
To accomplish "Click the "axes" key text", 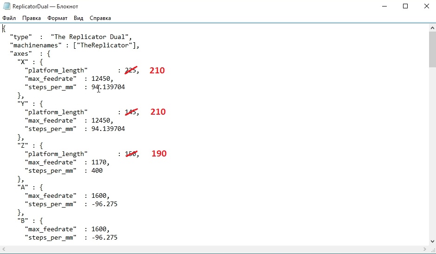I will [21, 54].
